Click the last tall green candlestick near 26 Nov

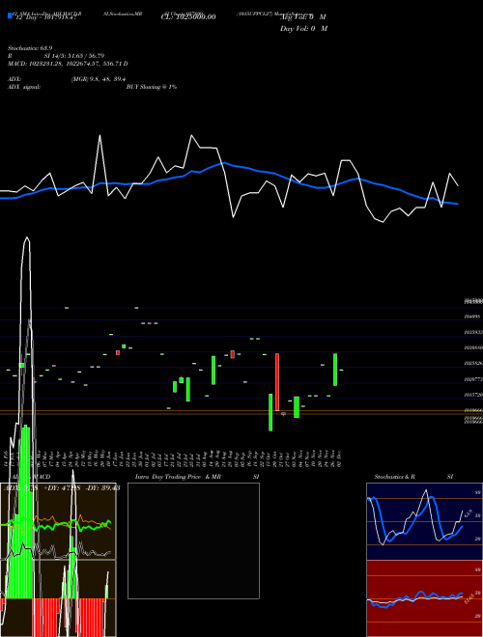(335, 370)
